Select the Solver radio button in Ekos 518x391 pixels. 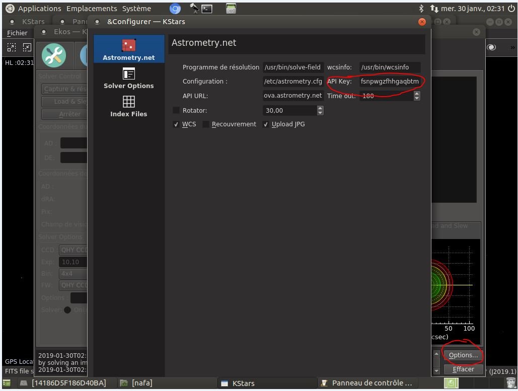(67, 310)
